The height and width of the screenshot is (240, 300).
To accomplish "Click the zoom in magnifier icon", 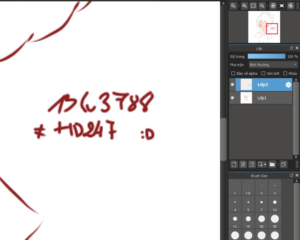I will (x=244, y=6).
